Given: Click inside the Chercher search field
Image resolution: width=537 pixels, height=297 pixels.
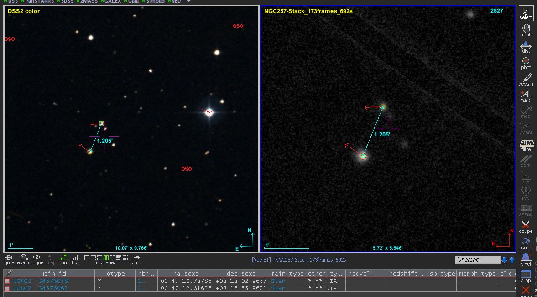Looking at the screenshot, I should pyautogui.click(x=477, y=260).
